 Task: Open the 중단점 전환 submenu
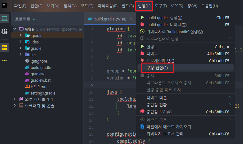pos(185,105)
